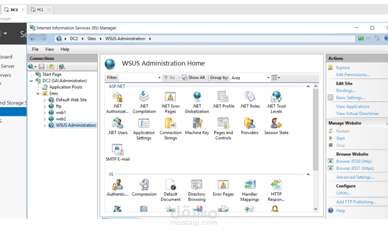Open .NET Profile feature
This screenshot has height=231, width=388.
coord(223,99)
